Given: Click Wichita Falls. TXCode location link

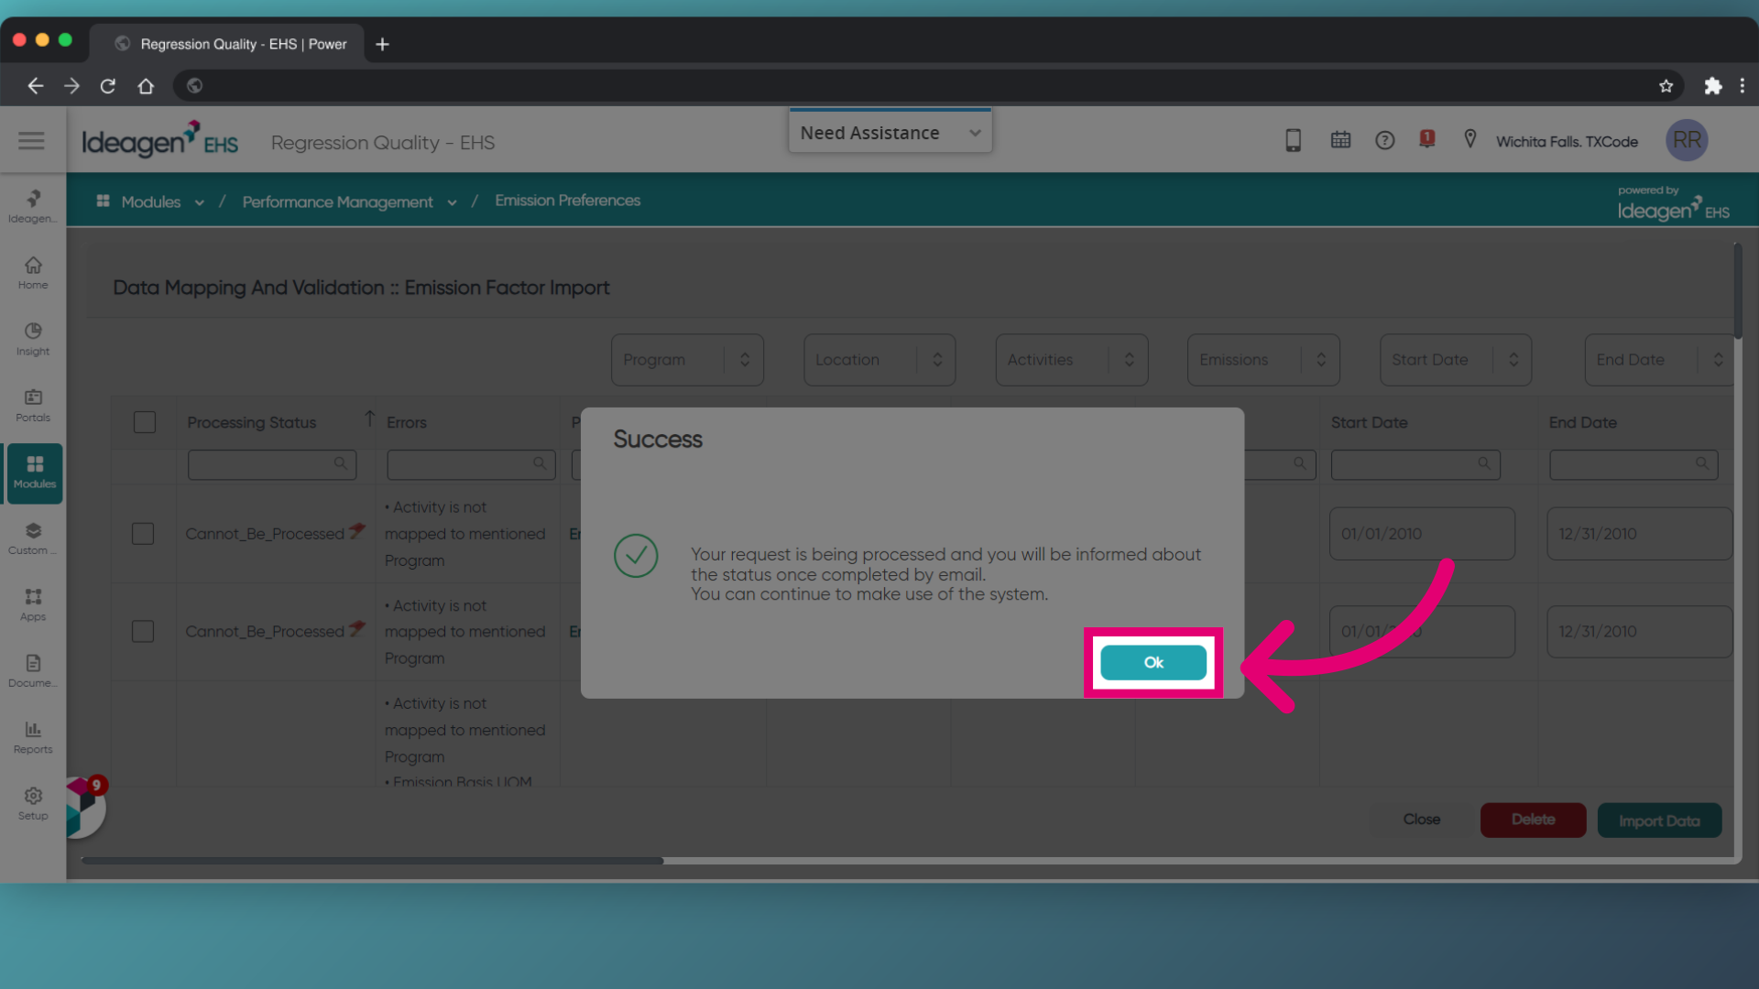Looking at the screenshot, I should point(1567,141).
